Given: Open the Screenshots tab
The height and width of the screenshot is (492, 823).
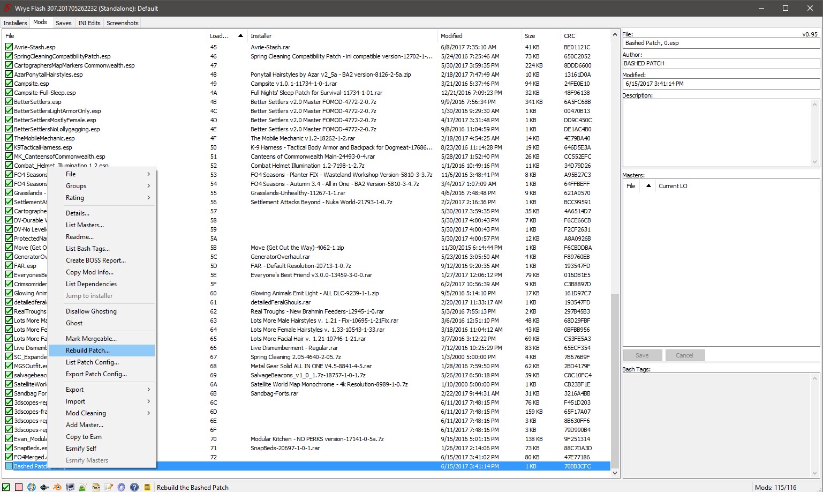Looking at the screenshot, I should [x=123, y=23].
